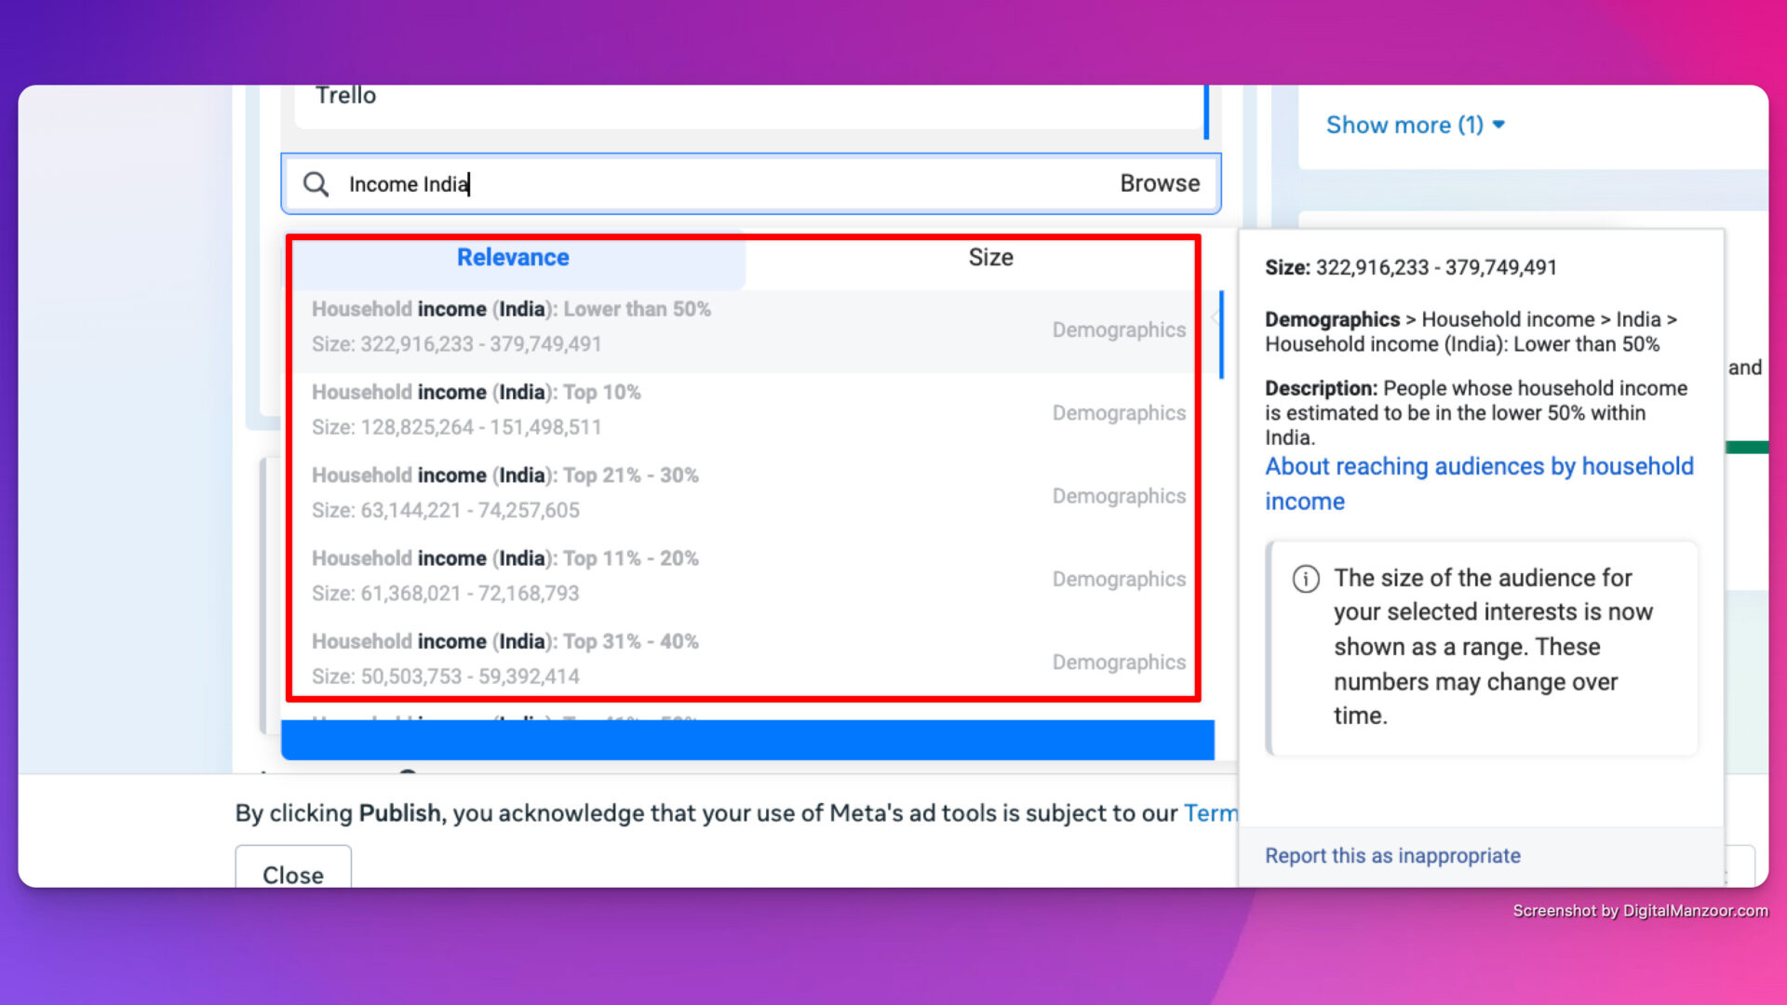Click the Terms link in the Publish notice
The height and width of the screenshot is (1005, 1787).
(1212, 812)
